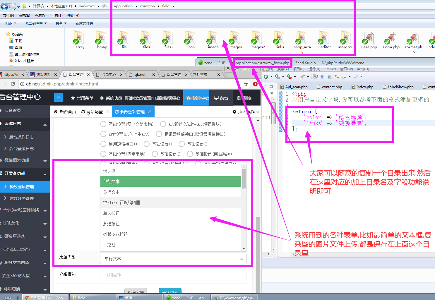This screenshot has width=435, height=300.
Task: Choose 基础设置 (商城系统) radio button
Action: [190, 154]
